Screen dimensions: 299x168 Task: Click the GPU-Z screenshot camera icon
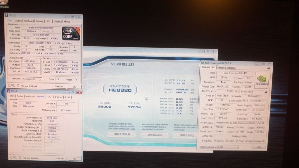pyautogui.click(x=269, y=68)
